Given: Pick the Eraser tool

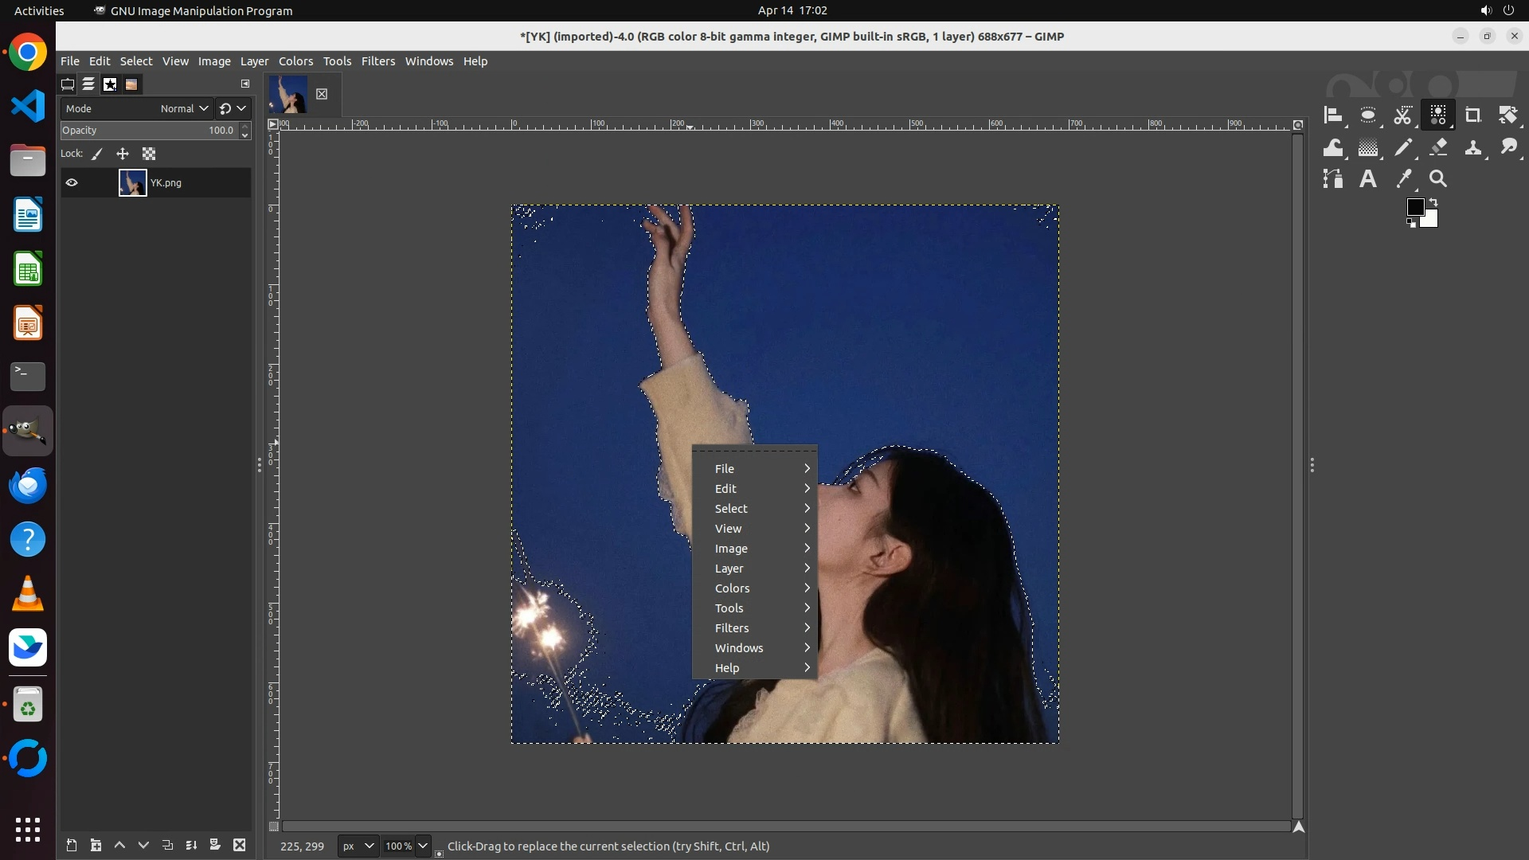Looking at the screenshot, I should tap(1438, 147).
